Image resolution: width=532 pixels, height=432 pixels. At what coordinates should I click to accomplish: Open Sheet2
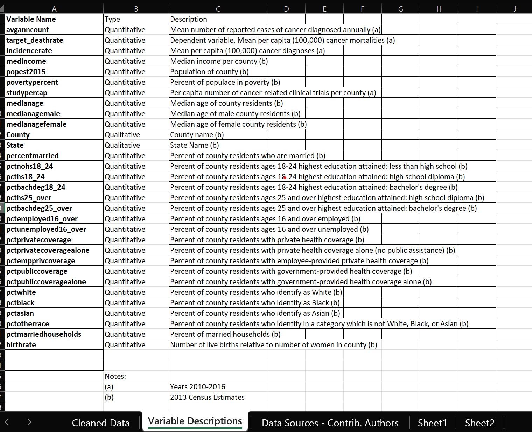[479, 423]
